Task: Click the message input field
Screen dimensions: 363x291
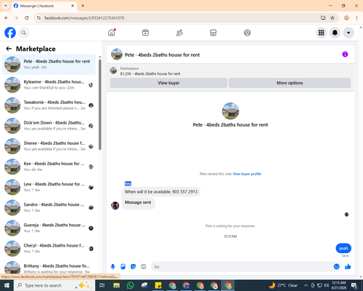Action: tap(242, 267)
